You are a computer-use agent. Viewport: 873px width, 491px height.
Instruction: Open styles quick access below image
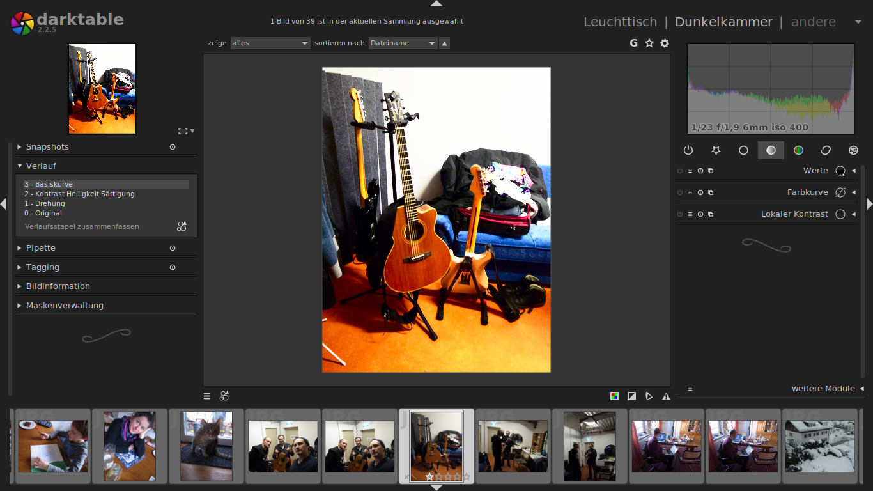pyautogui.click(x=224, y=396)
